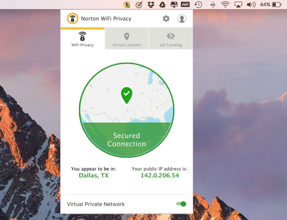Open the Bluetooth status menu
This screenshot has height=220, width=287.
[x=213, y=5]
